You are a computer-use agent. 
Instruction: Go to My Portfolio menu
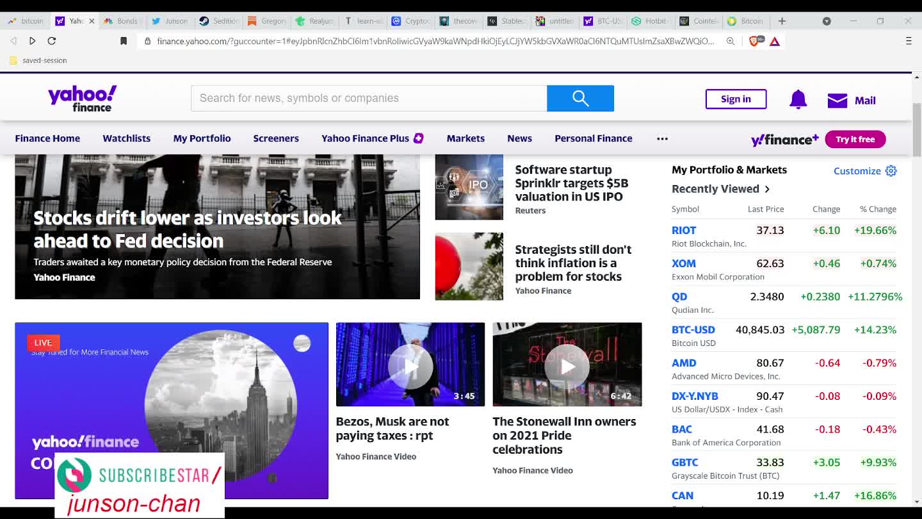pos(202,138)
